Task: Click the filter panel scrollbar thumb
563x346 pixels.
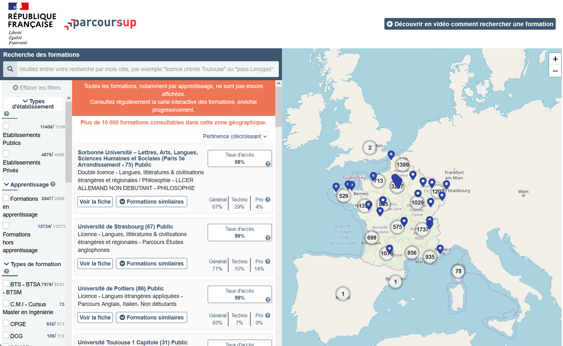Action: [x=69, y=142]
